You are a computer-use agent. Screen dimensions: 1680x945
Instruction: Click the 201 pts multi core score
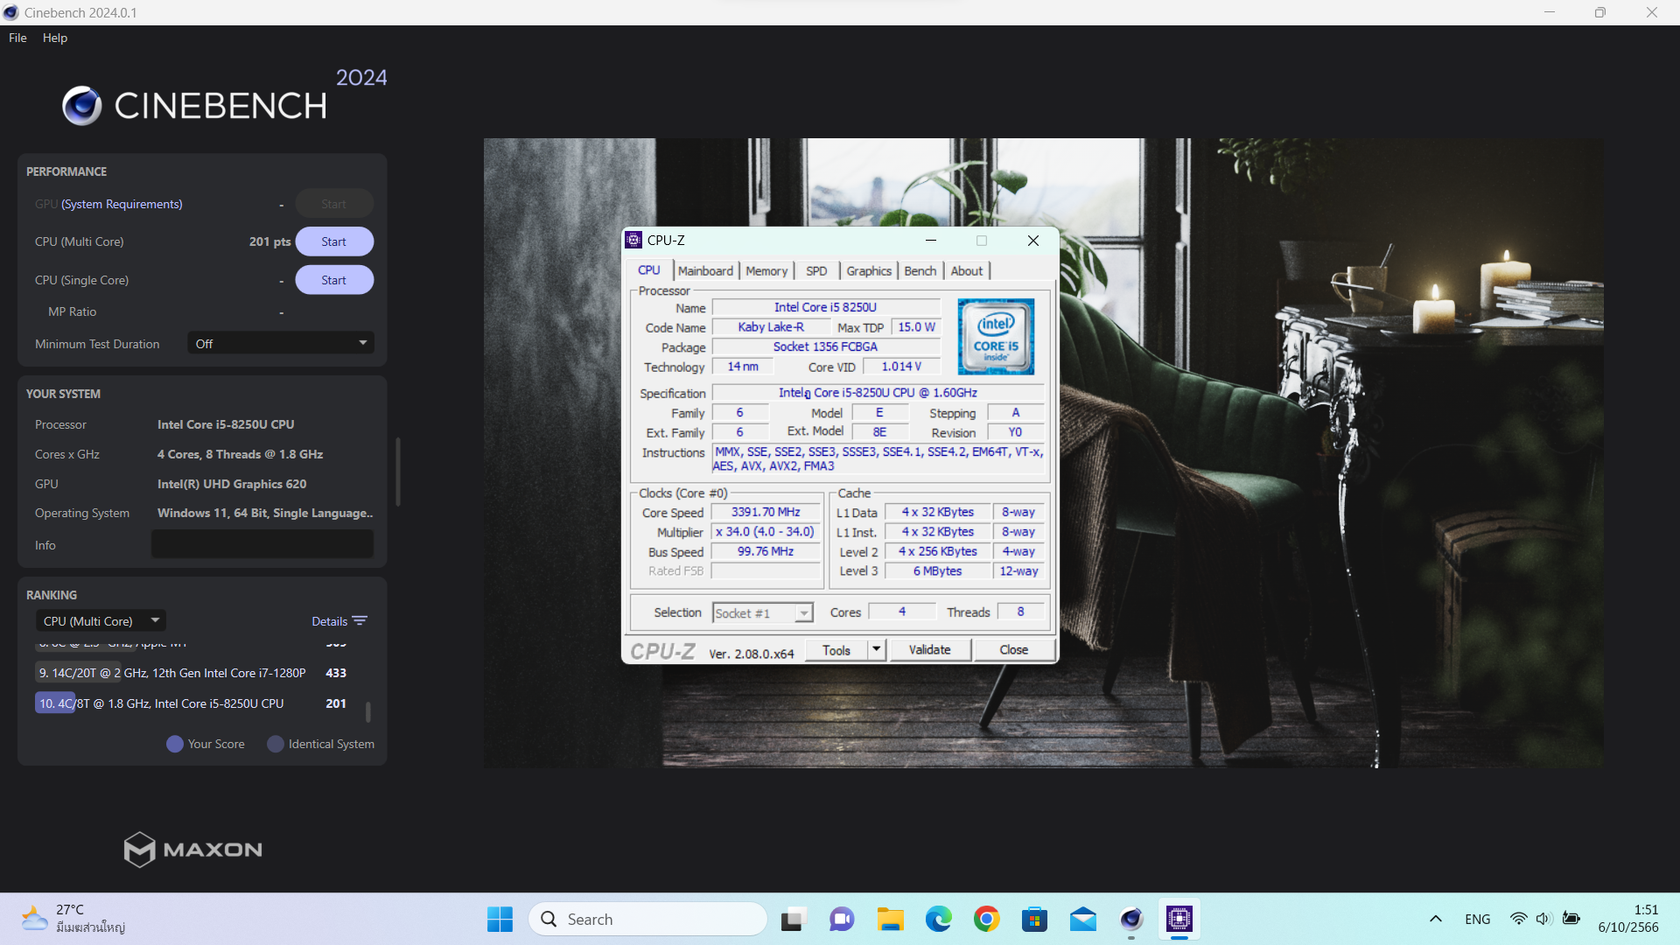pos(269,241)
